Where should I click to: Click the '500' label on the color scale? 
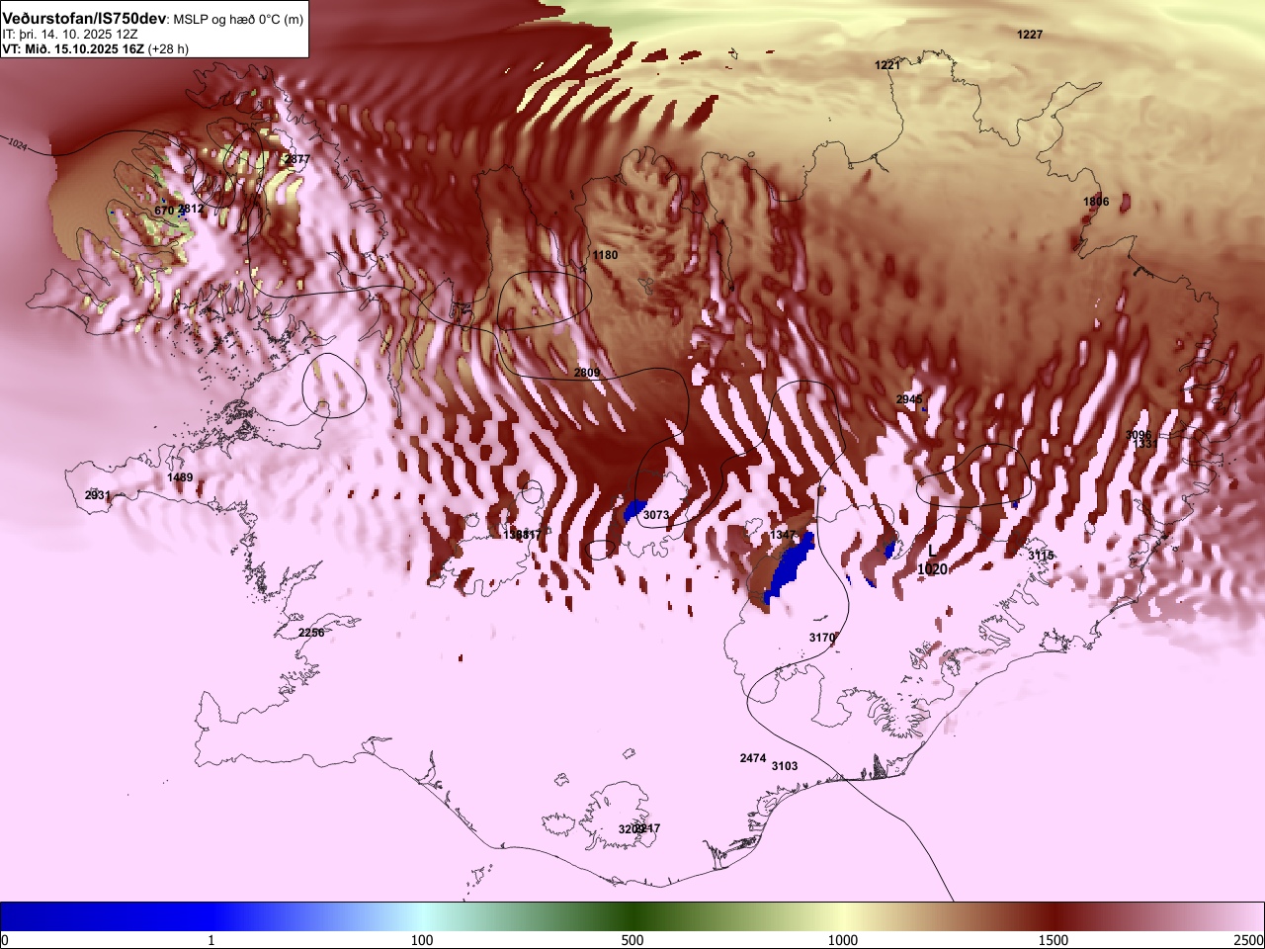(632, 940)
